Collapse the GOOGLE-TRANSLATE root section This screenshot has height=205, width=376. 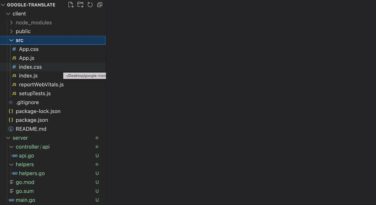pos(3,5)
